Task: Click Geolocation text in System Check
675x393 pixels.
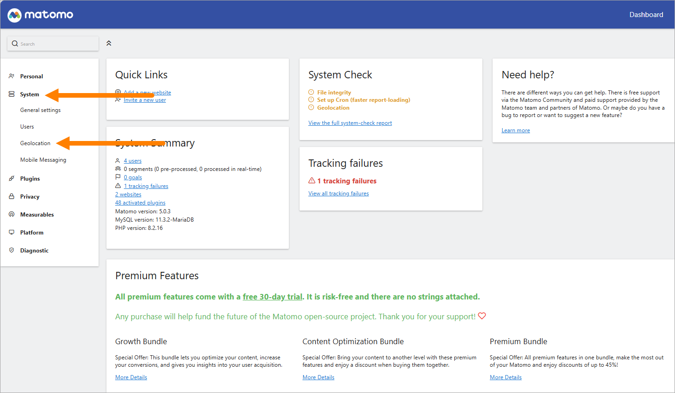Action: pyautogui.click(x=333, y=108)
